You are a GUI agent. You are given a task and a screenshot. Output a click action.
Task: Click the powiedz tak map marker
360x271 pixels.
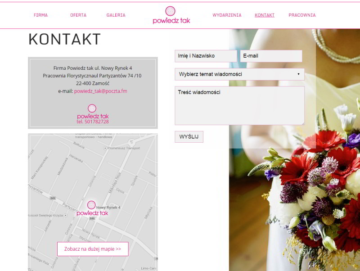pos(92,208)
